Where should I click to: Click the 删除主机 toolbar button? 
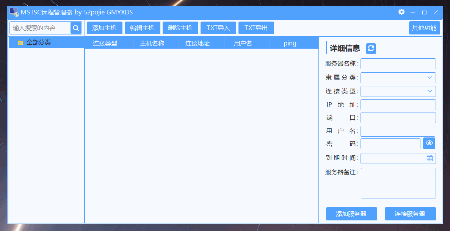point(180,27)
